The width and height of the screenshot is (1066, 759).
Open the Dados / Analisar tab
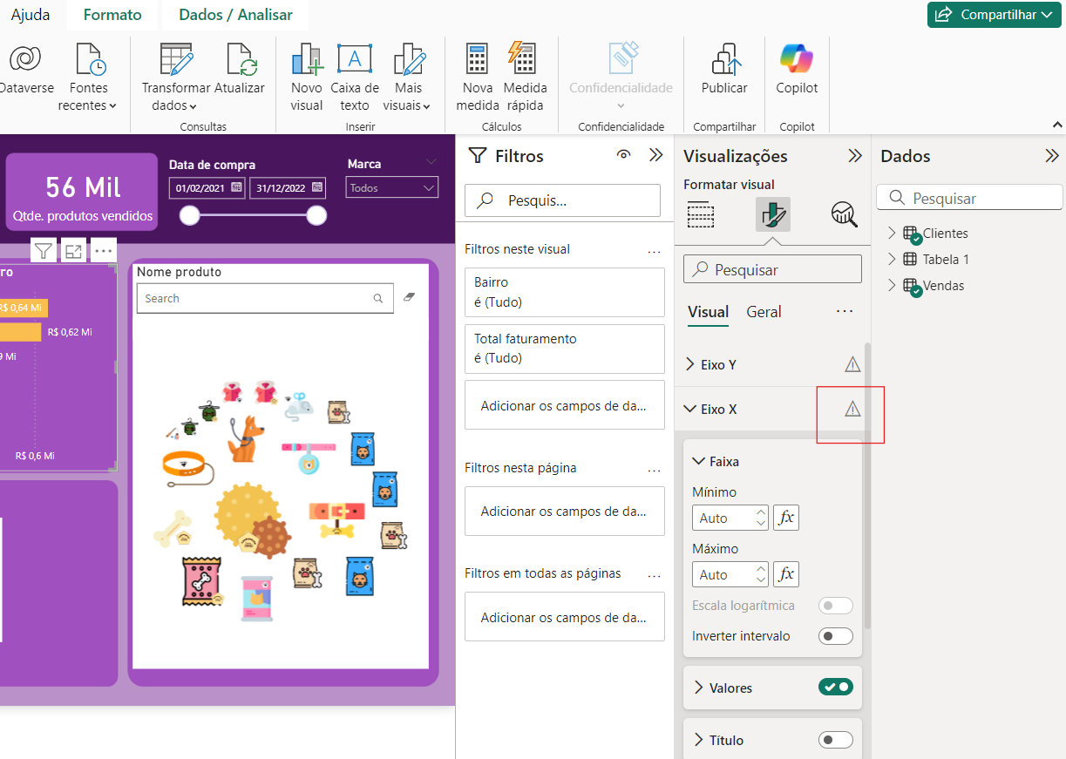click(235, 15)
